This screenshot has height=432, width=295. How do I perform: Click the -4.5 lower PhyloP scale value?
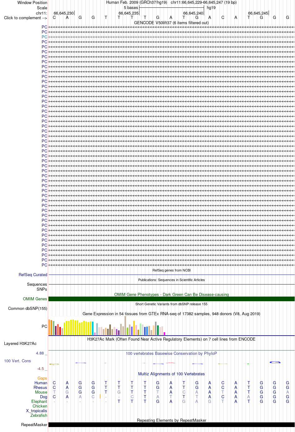(41, 369)
